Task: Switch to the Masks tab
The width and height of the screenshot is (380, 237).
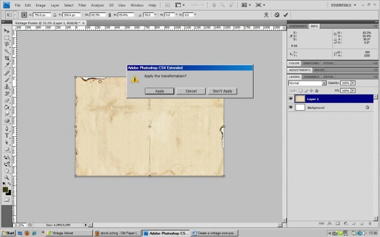Action: (x=320, y=70)
